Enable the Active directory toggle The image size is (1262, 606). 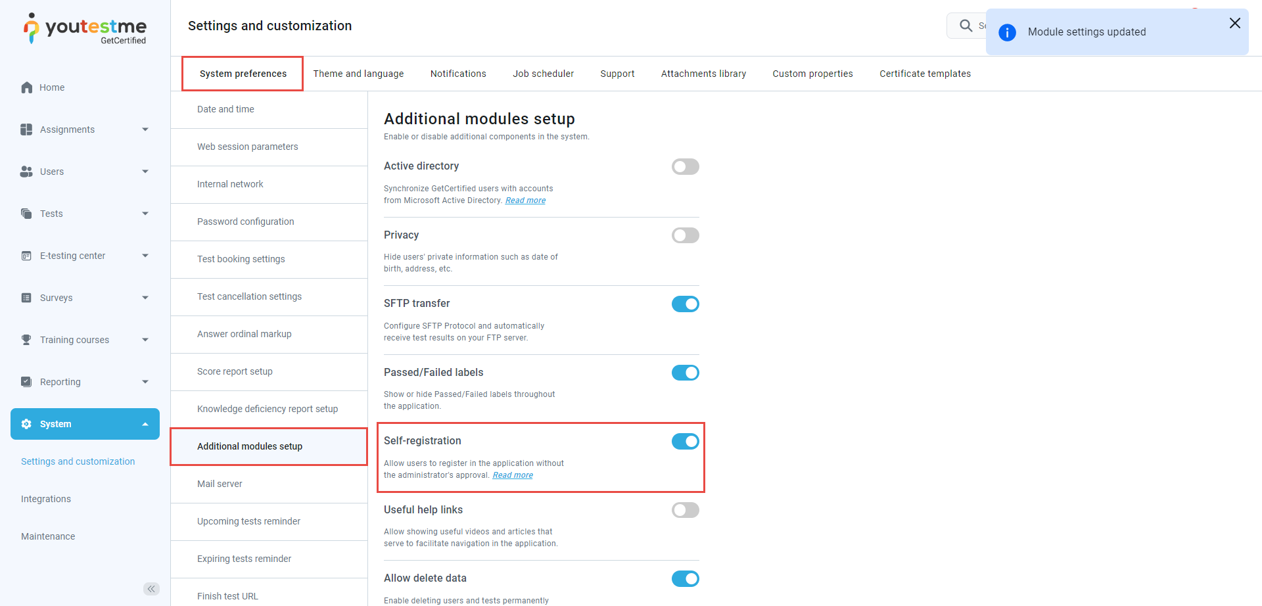685,167
